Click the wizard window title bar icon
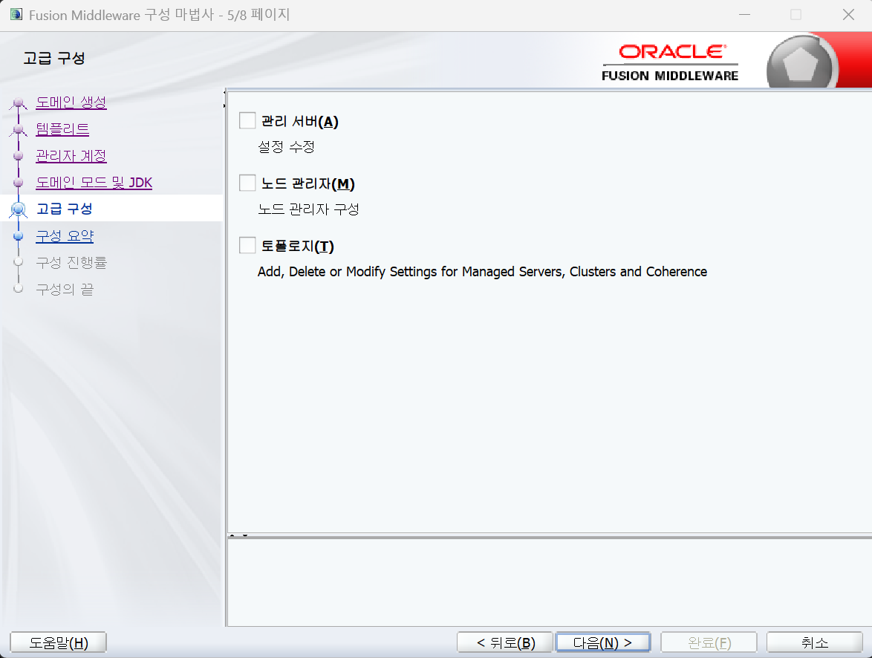Screen dimensions: 872x658 pyautogui.click(x=16, y=14)
